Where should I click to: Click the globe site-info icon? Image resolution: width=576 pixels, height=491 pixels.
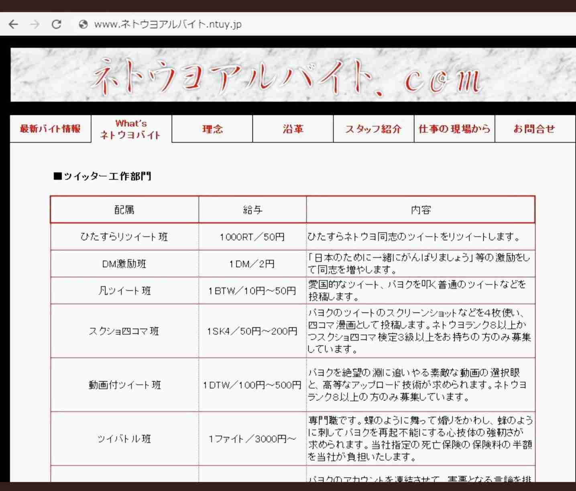click(x=83, y=24)
